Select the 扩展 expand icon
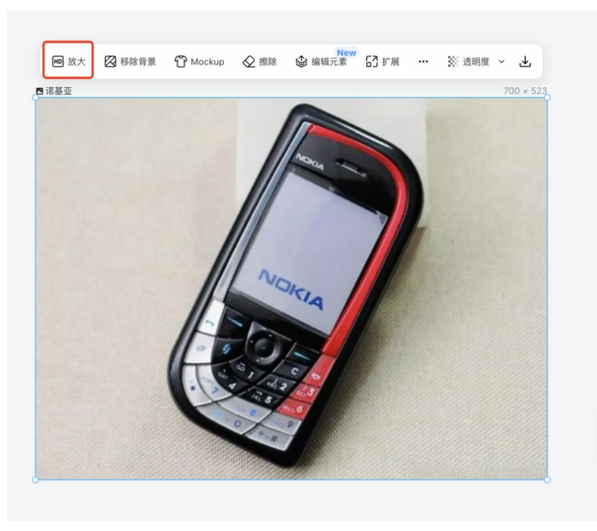597x531 pixels. (x=371, y=62)
